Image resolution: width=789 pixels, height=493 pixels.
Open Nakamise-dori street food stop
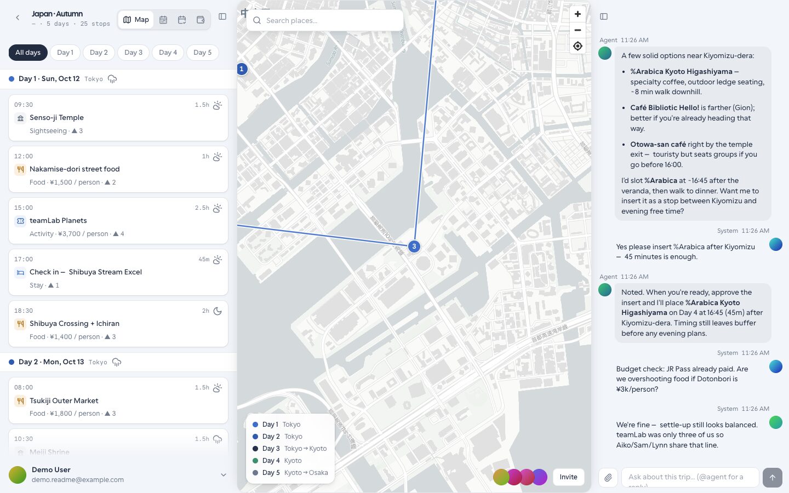118,169
